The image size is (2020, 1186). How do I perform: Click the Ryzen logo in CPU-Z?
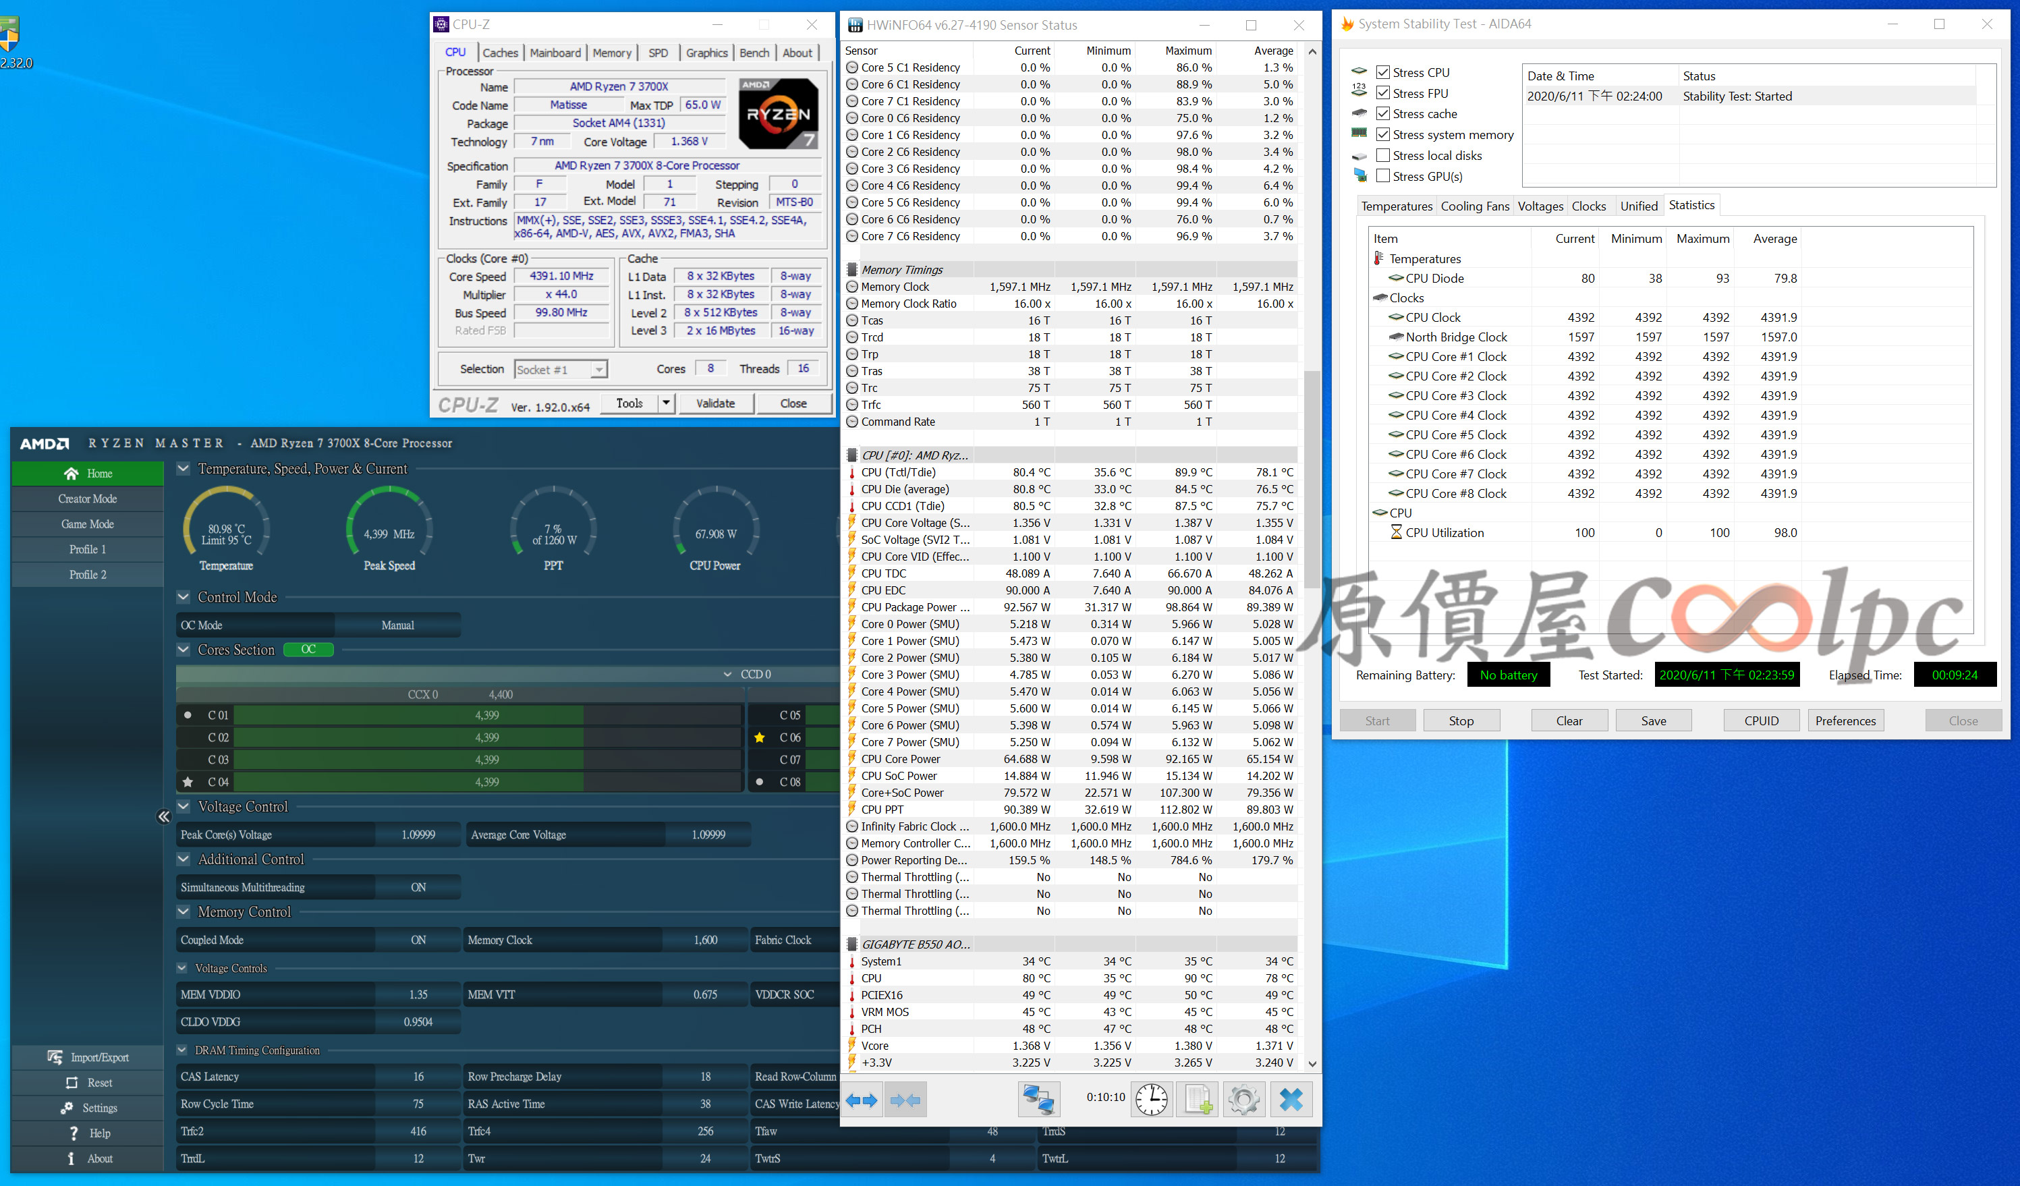(779, 114)
